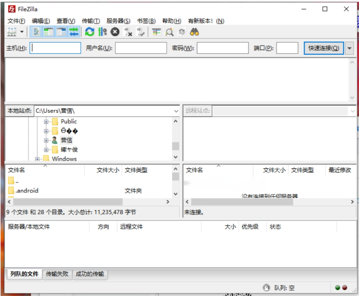Open directory comparison icon
Screen dimensions: 359x296
coord(156,32)
